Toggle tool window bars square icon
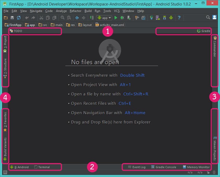 [x=5, y=172]
